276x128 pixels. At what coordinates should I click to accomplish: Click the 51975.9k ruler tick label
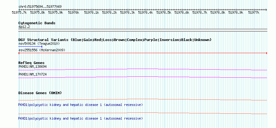coord(56,12)
